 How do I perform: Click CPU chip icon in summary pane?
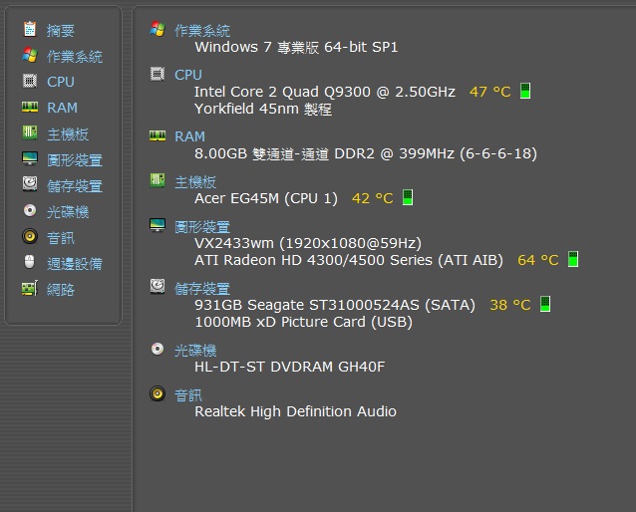[158, 74]
